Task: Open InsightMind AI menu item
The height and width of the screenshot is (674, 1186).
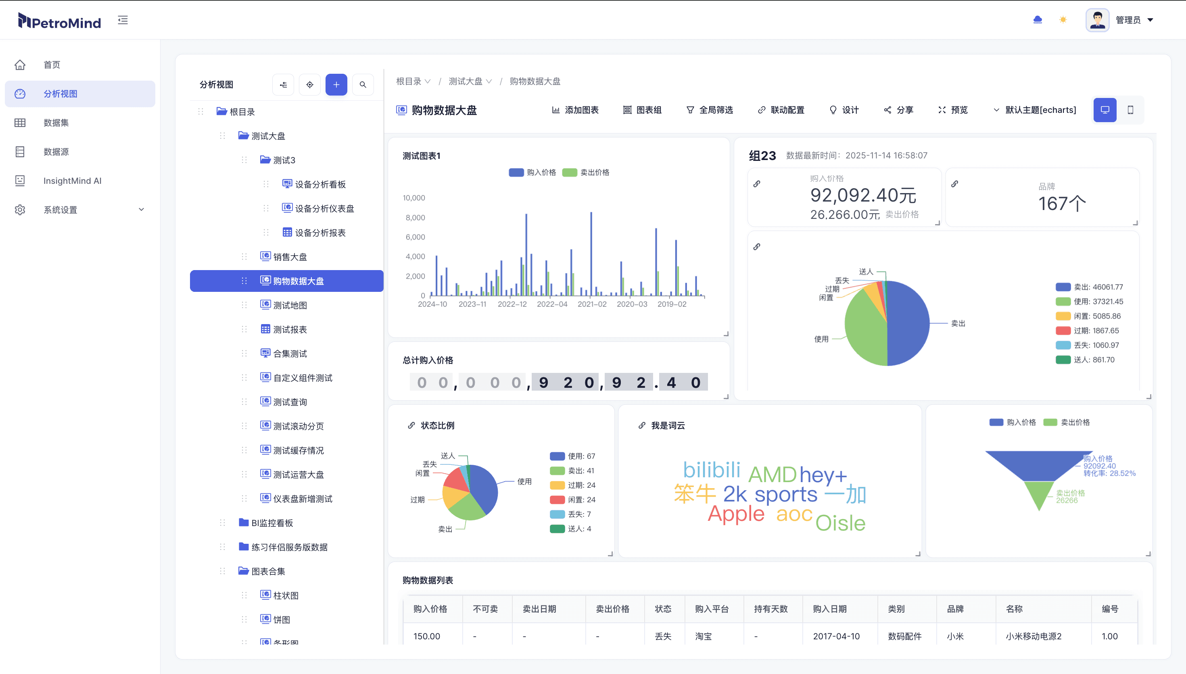Action: click(x=72, y=181)
